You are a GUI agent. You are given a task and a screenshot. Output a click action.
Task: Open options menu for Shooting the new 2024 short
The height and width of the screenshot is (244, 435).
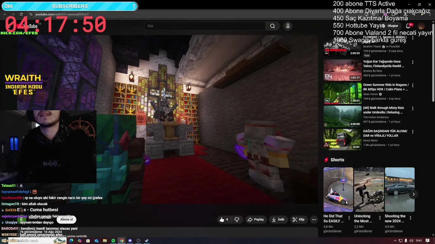pos(410,218)
